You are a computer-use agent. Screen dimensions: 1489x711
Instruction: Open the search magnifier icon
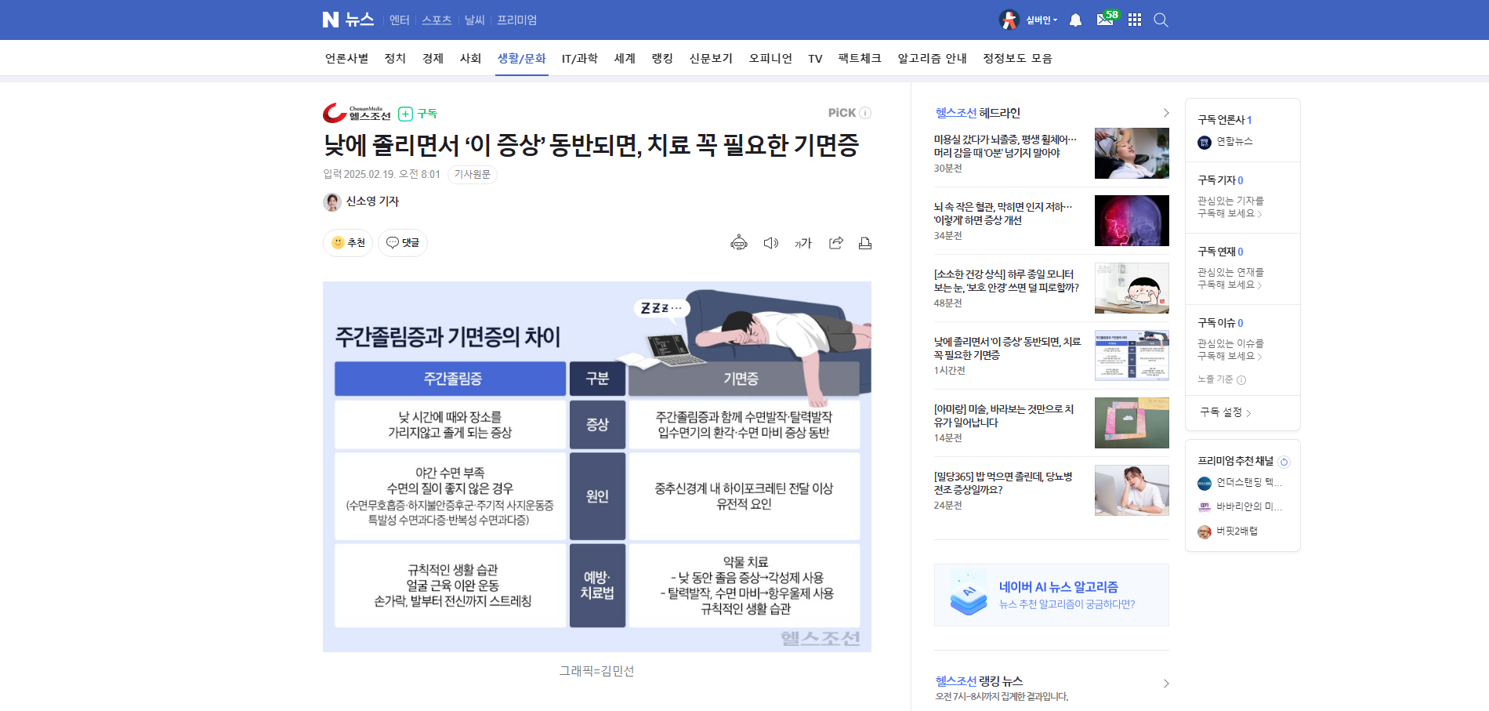click(x=1161, y=20)
